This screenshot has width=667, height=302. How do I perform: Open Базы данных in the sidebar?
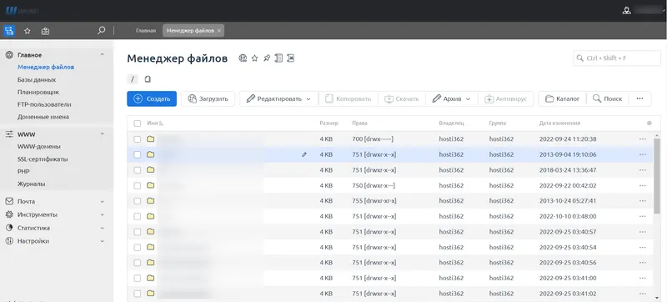point(37,79)
